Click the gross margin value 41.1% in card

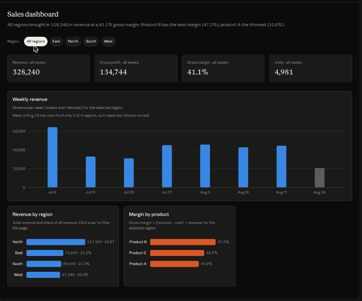point(198,72)
